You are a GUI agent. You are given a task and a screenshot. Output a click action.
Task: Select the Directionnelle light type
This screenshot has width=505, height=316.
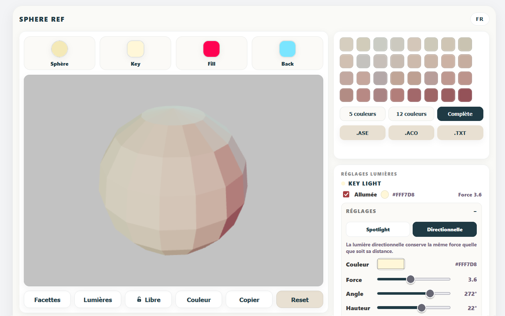pos(445,229)
